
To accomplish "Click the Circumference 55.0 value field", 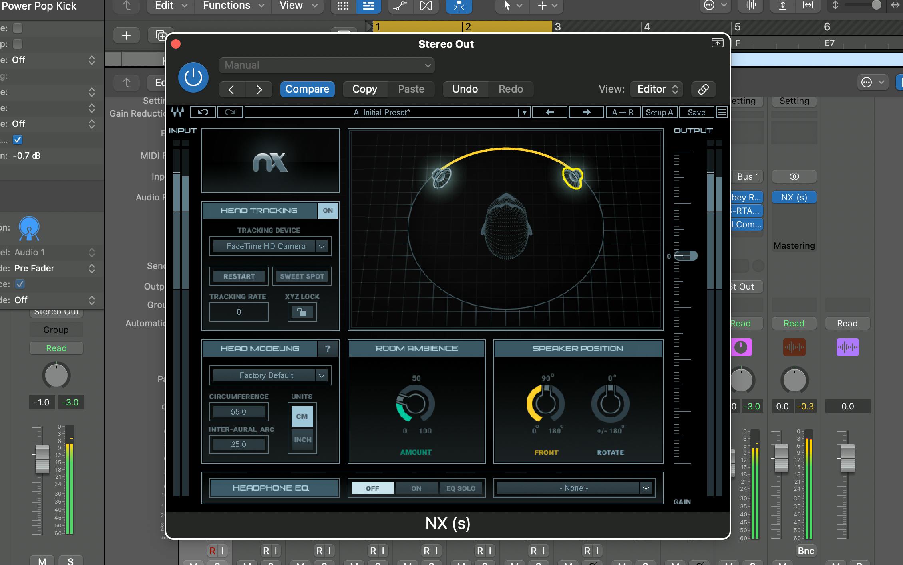I will point(239,412).
